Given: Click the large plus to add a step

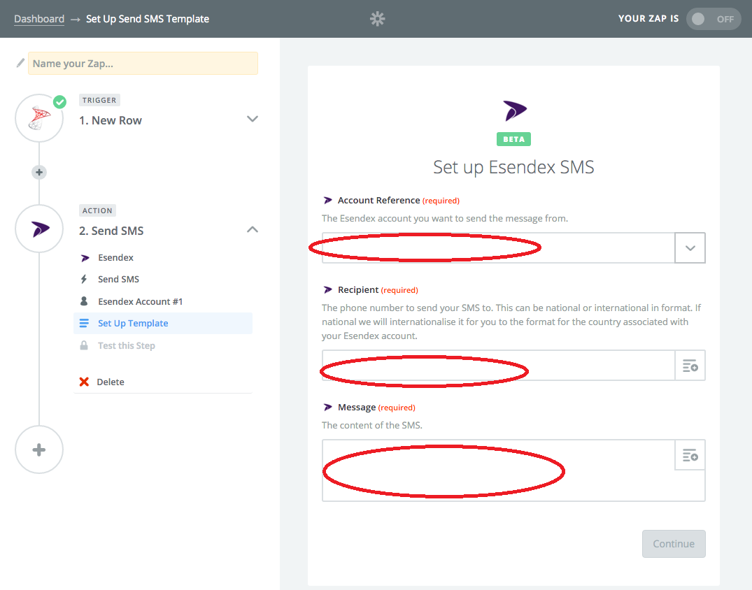Looking at the screenshot, I should pyautogui.click(x=39, y=449).
